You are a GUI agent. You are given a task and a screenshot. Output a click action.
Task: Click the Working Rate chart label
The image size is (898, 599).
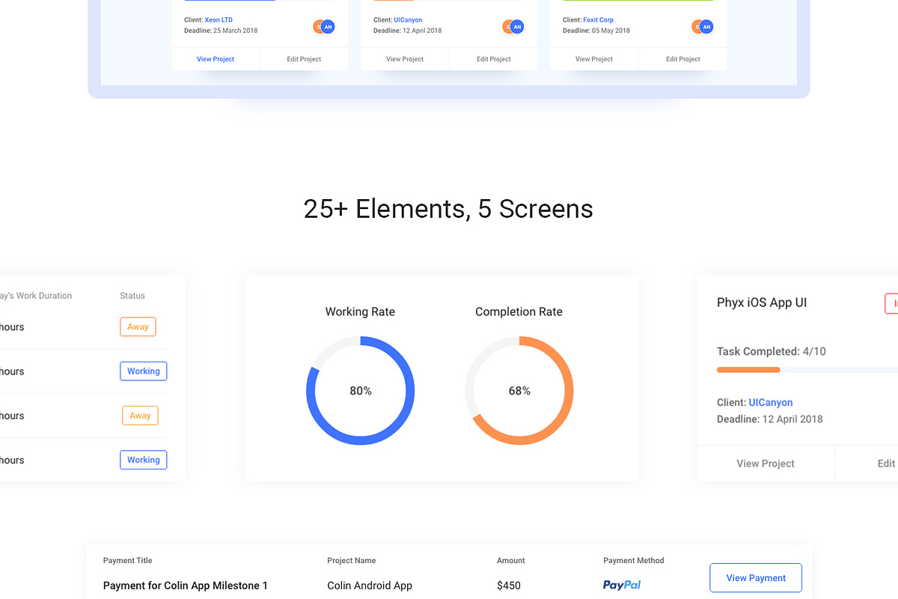(360, 312)
